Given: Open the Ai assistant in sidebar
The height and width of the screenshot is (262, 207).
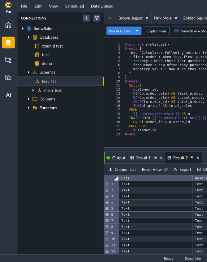Looking at the screenshot, I should click(x=8, y=95).
